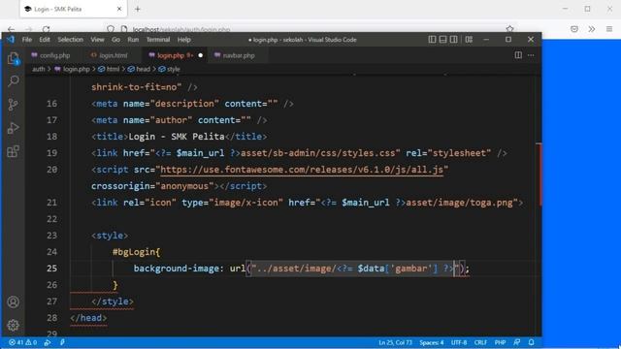Open the Edit menu
The height and width of the screenshot is (349, 621).
[x=45, y=40]
